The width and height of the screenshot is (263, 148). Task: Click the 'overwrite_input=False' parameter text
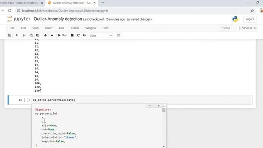tap(59, 133)
